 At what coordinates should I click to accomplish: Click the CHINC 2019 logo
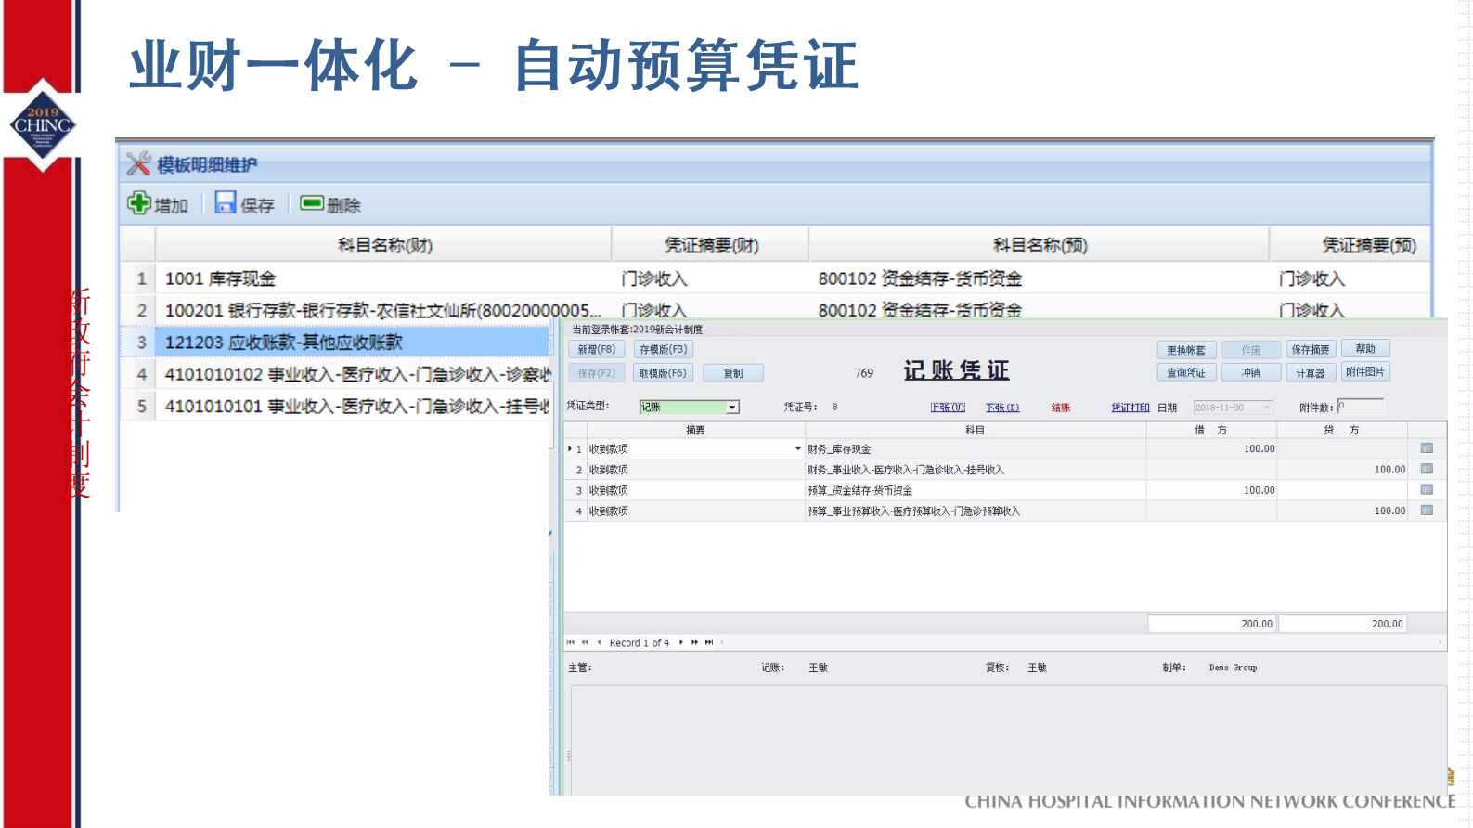click(x=42, y=125)
